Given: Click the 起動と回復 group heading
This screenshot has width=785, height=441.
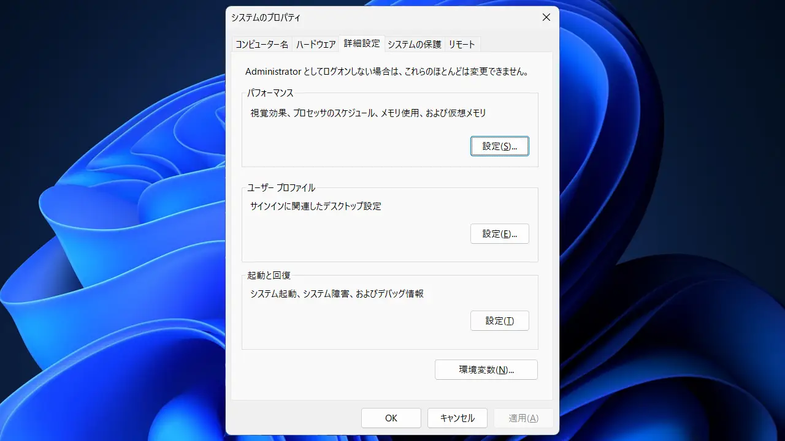Looking at the screenshot, I should (x=269, y=276).
